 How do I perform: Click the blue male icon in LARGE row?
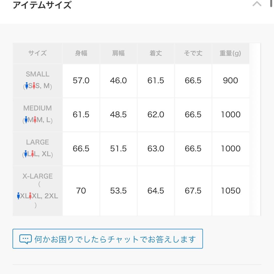(x=26, y=154)
